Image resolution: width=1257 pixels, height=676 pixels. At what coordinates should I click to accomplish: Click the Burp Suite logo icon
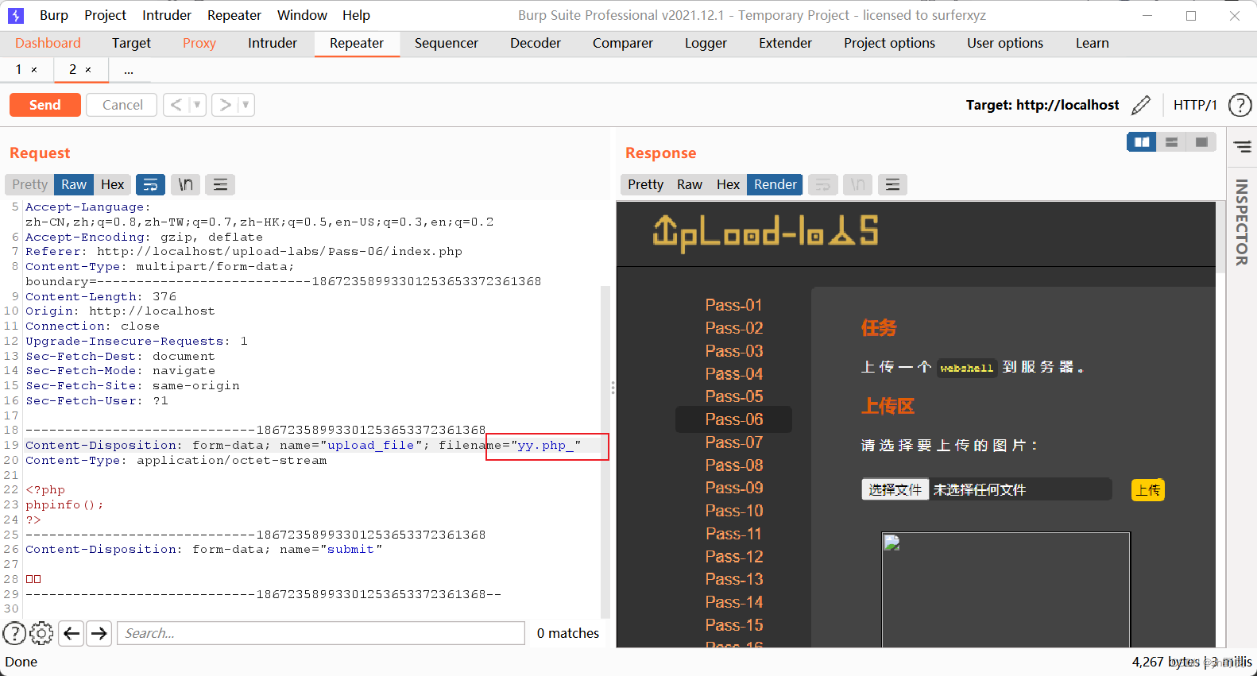[x=15, y=15]
